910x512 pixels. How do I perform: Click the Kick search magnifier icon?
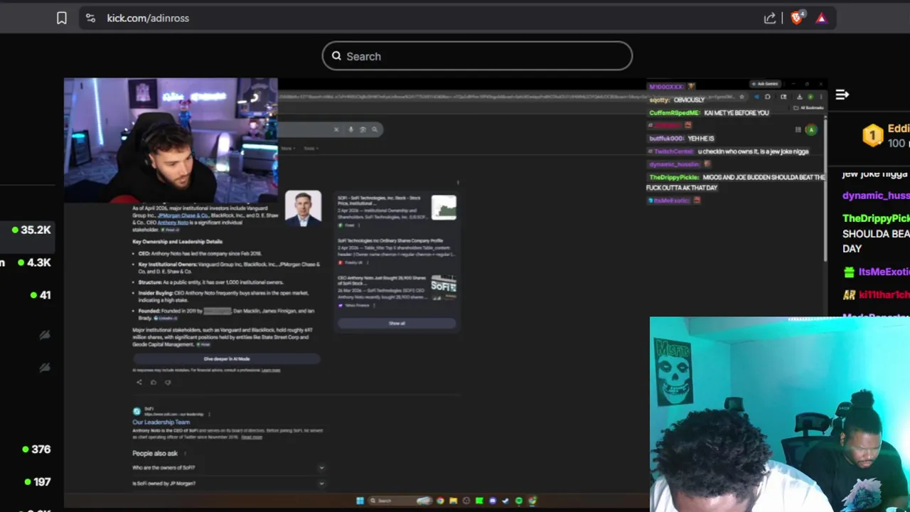click(336, 56)
